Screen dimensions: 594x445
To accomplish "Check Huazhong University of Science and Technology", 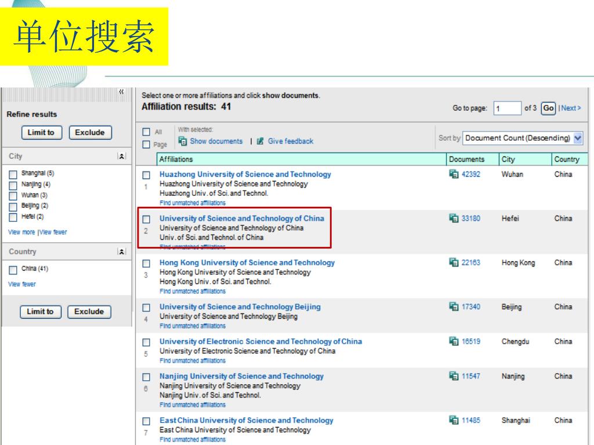I will [x=146, y=175].
